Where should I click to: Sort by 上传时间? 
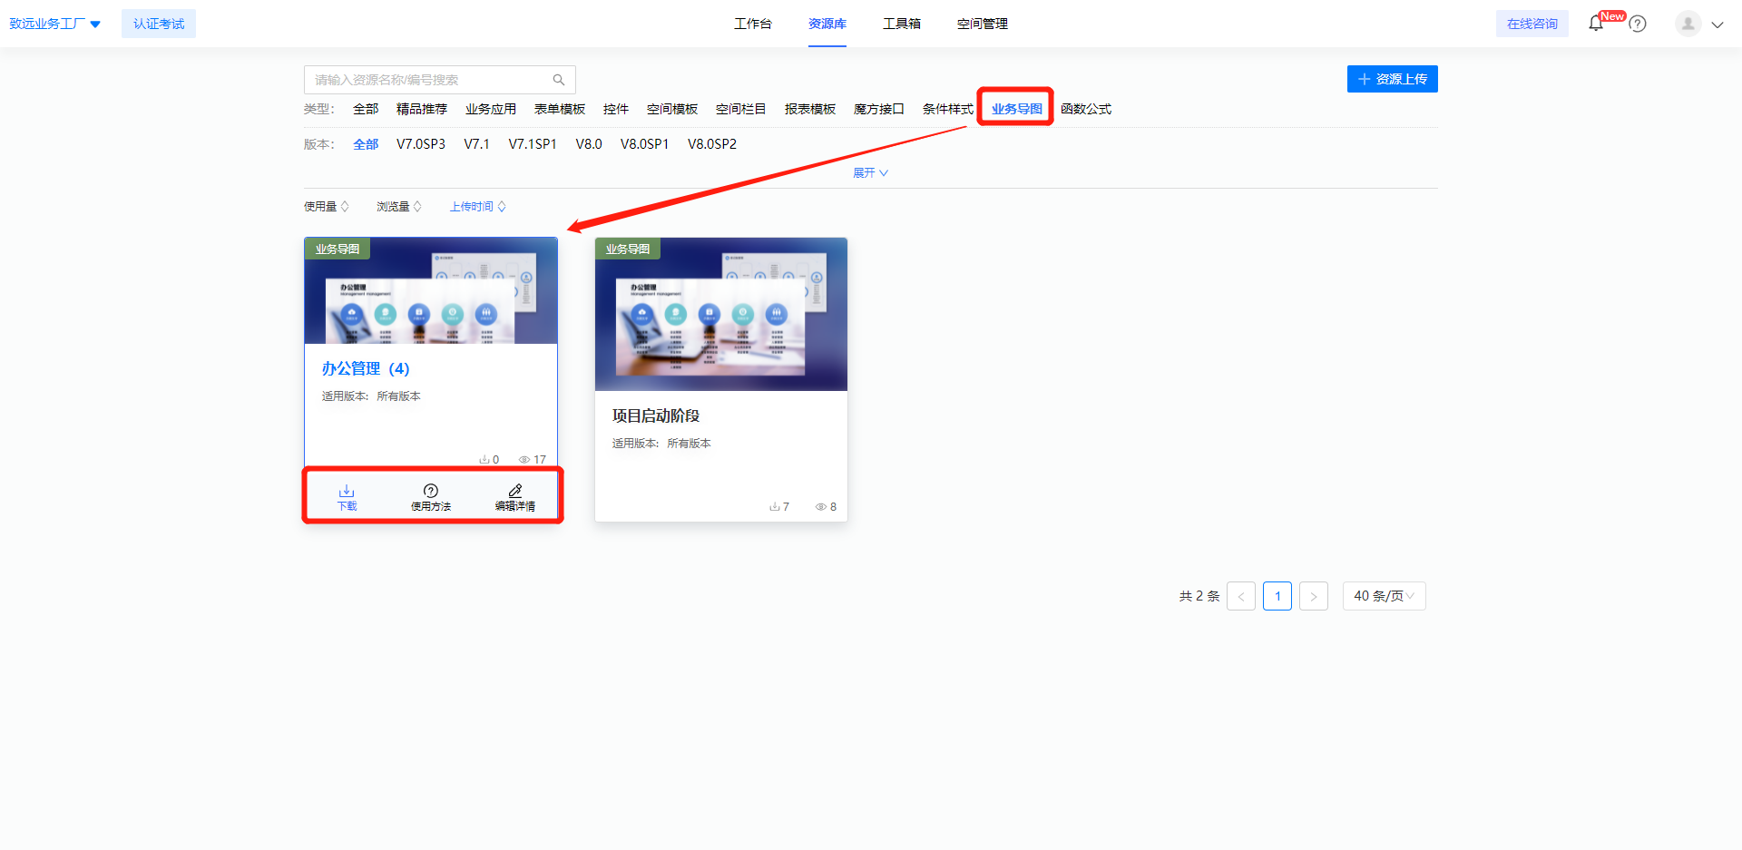pyautogui.click(x=477, y=207)
